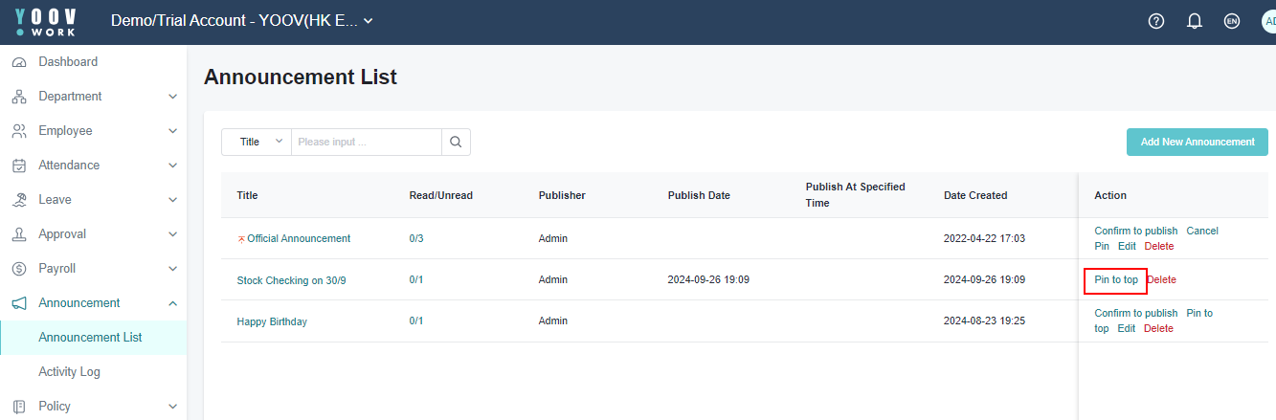Image resolution: width=1276 pixels, height=420 pixels.
Task: Click the EN language globe icon
Action: 1232,21
